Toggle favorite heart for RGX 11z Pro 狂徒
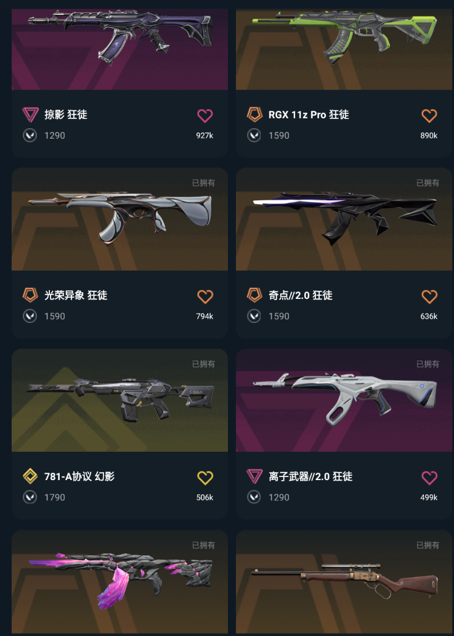This screenshot has height=636, width=454. point(429,116)
